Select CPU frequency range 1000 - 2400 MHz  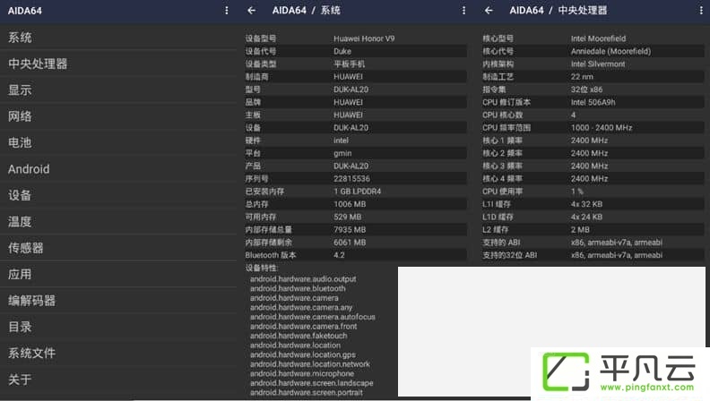coord(602,127)
